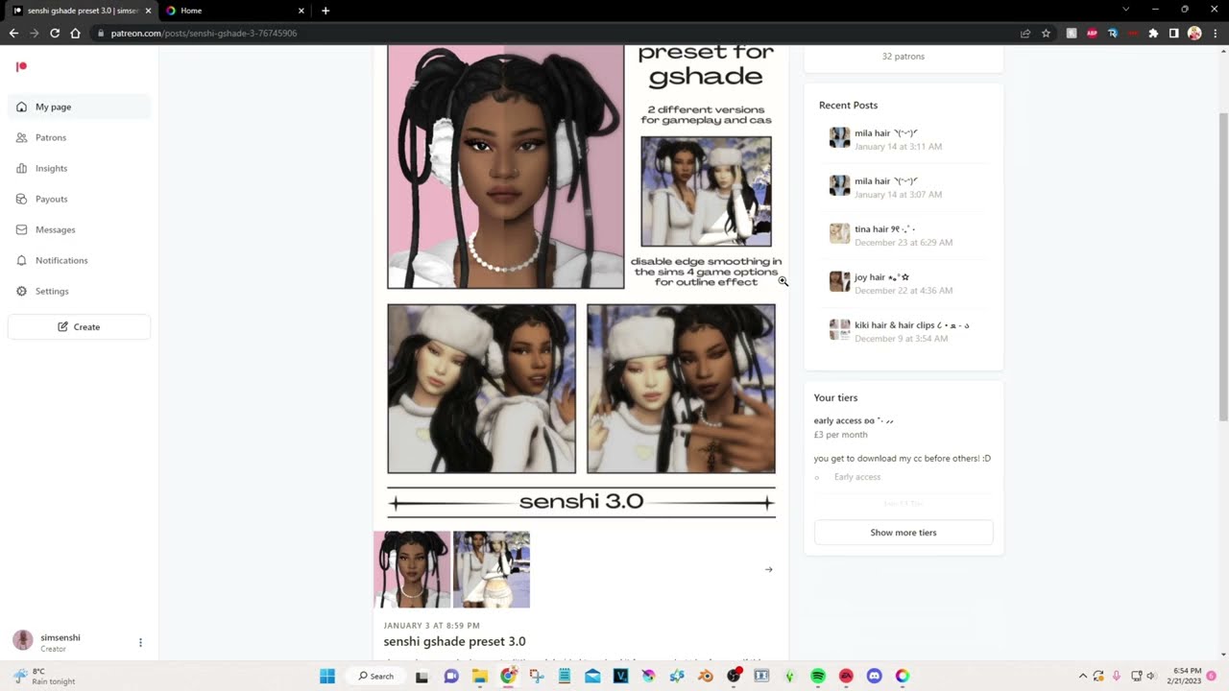
Task: Open a new browser tab
Action: click(325, 11)
